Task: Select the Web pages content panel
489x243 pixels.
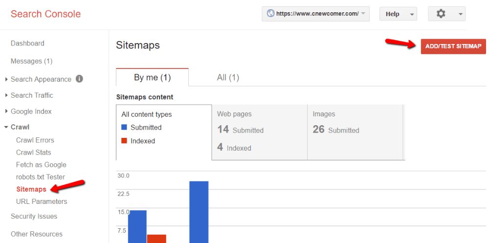Action: pyautogui.click(x=260, y=133)
